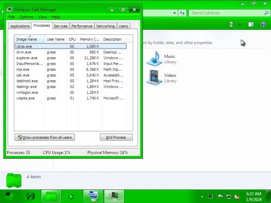Select the mip.exe process
The width and height of the screenshot is (271, 203).
click(71, 69)
